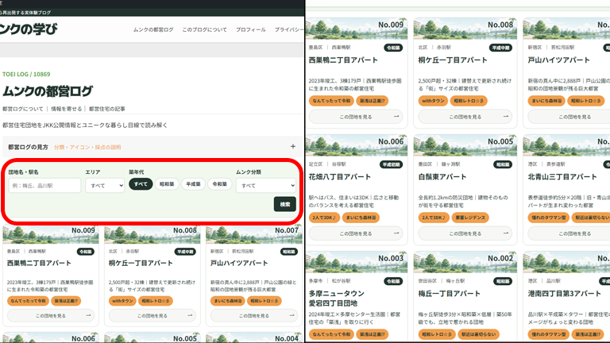This screenshot has height=343, width=610.
Task: Open 北青山三丁目アパート card title
Action: 562,177
